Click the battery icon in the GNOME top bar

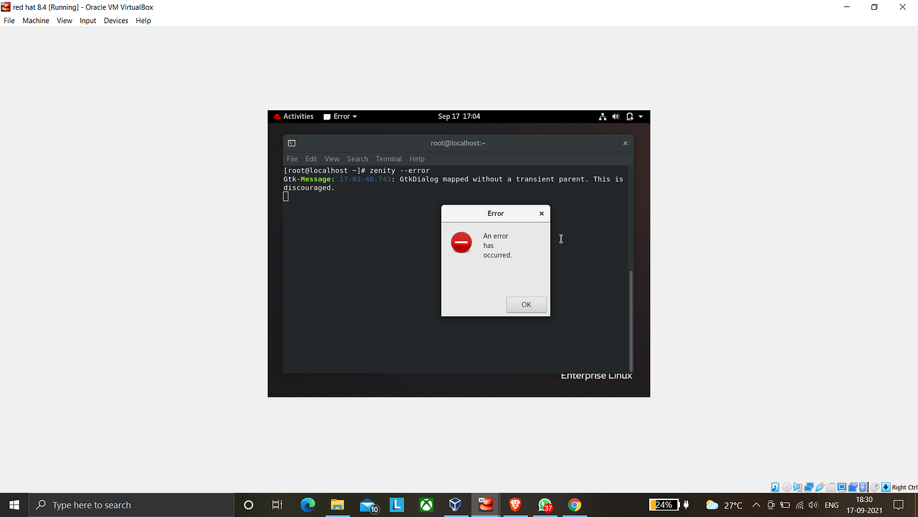(629, 116)
